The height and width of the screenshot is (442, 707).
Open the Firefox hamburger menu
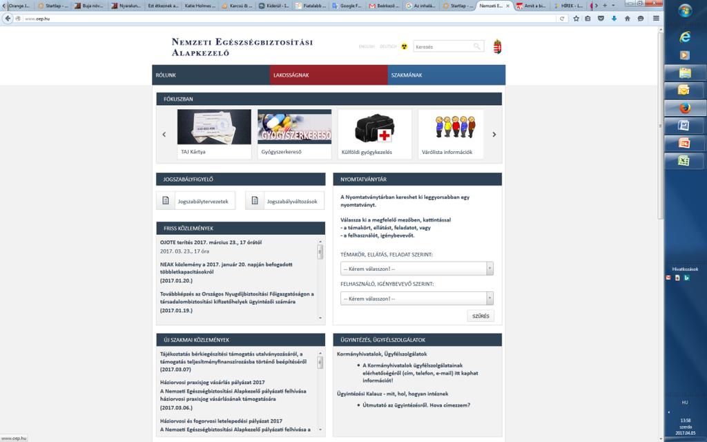656,19
